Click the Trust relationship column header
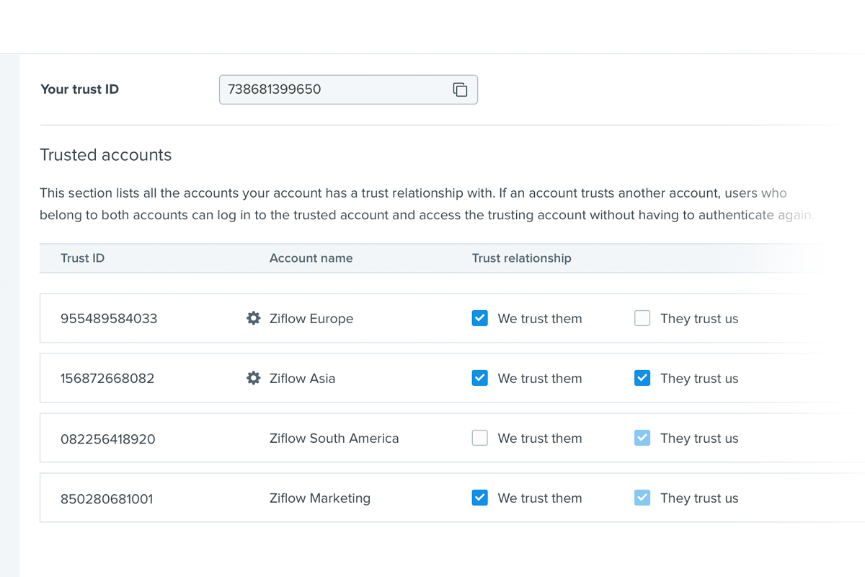The height and width of the screenshot is (577, 865). [x=521, y=258]
